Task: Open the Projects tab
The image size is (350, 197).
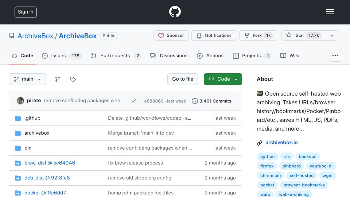Action: [x=252, y=55]
